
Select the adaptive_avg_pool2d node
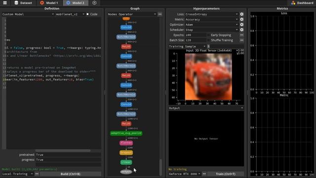(x=126, y=133)
